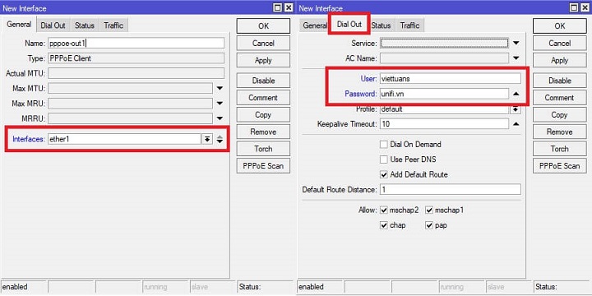
Task: Click Torch button in right window
Action: click(x=560, y=149)
